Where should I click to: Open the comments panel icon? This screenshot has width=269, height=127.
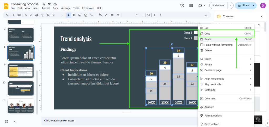pos(191,5)
